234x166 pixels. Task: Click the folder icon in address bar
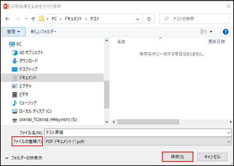42,19
